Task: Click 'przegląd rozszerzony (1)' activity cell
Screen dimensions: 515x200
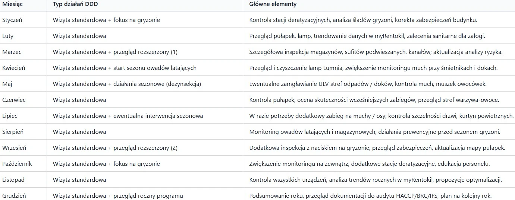Action: 145,52
